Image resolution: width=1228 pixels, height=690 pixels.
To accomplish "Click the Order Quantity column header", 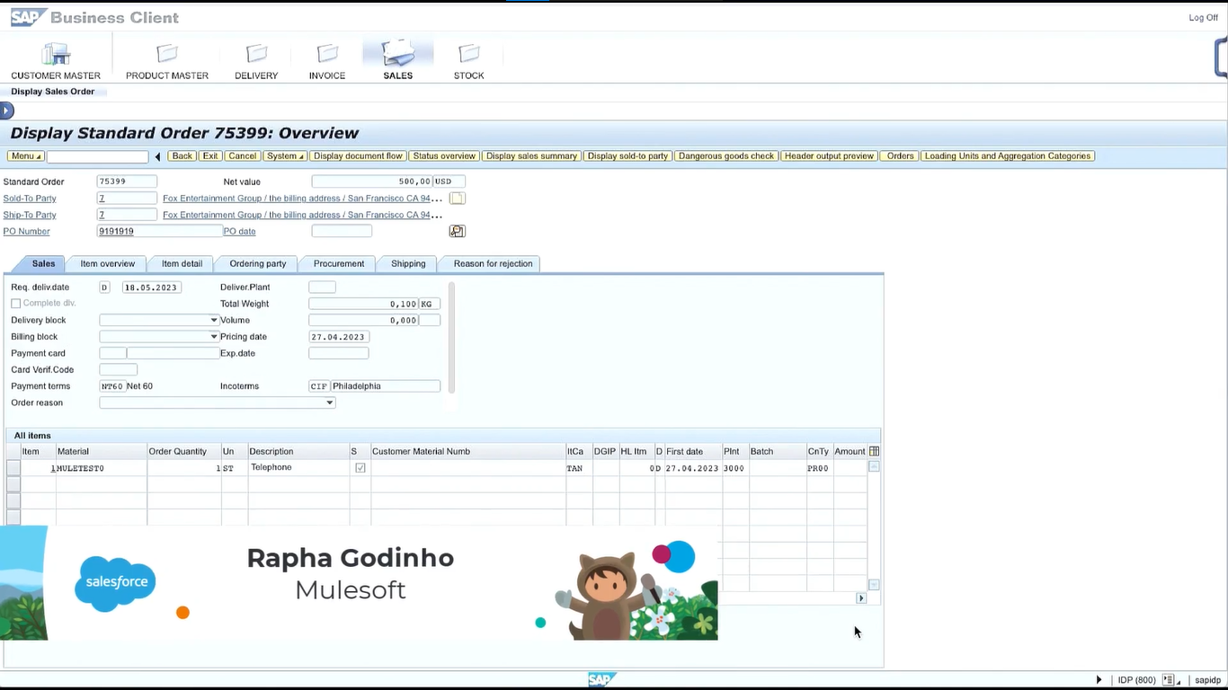I will click(x=184, y=451).
